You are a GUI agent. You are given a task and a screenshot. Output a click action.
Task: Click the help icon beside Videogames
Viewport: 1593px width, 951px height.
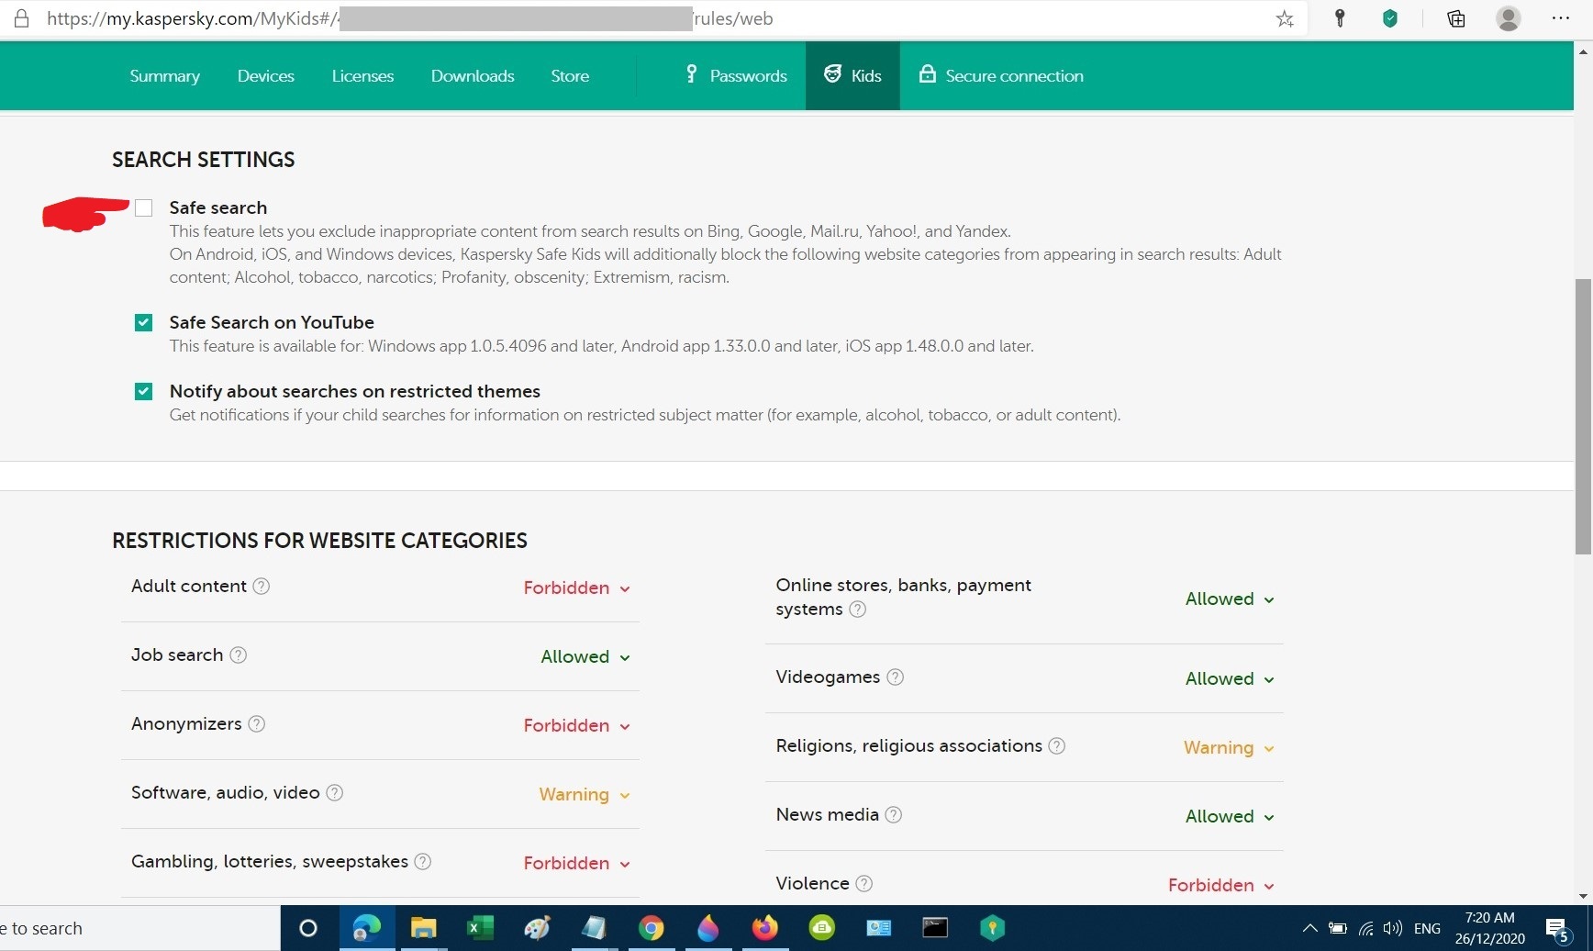pos(896,677)
